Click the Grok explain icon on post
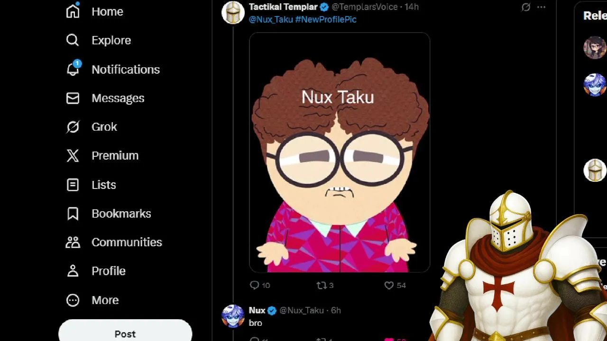 (x=526, y=7)
